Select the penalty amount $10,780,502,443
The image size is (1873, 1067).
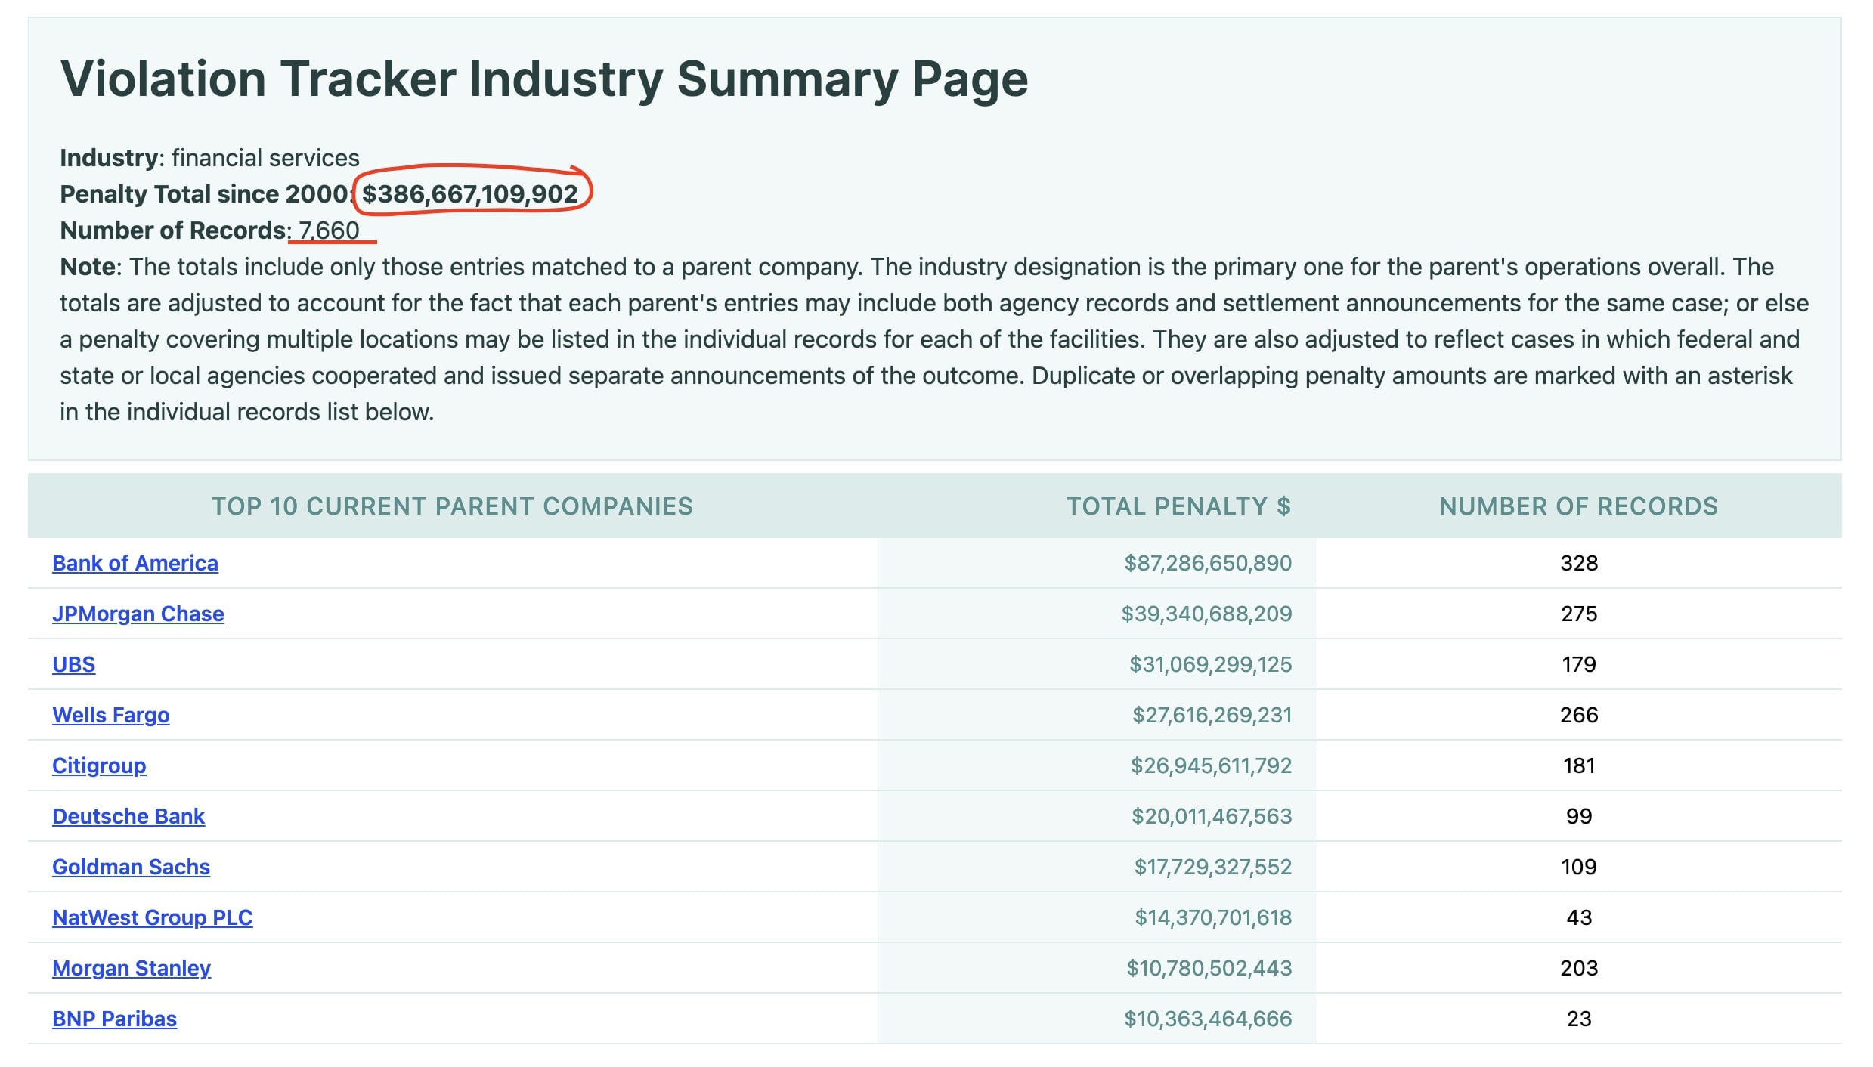1209,968
